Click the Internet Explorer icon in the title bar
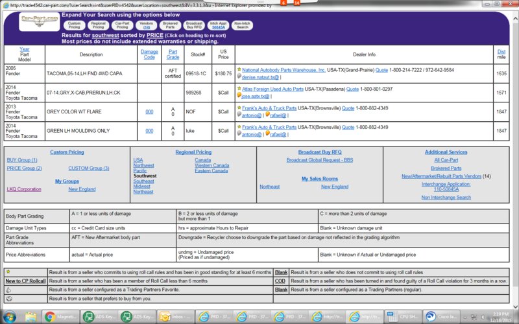This screenshot has height=324, width=519. coord(6,5)
